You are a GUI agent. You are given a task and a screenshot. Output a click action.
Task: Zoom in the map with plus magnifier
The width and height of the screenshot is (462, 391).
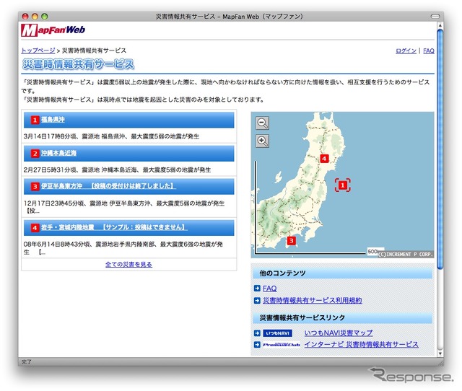(262, 141)
